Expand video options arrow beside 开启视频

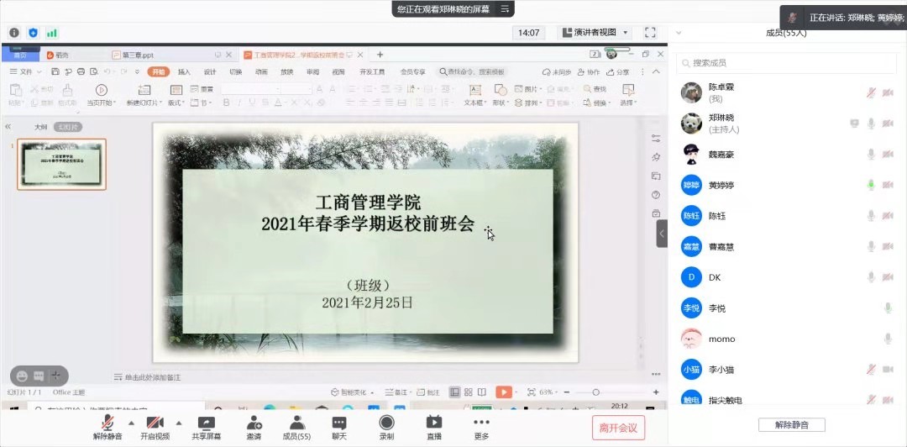pos(178,423)
